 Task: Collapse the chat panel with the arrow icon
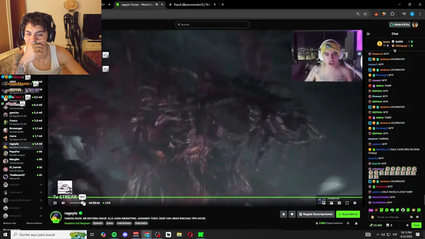(368, 34)
